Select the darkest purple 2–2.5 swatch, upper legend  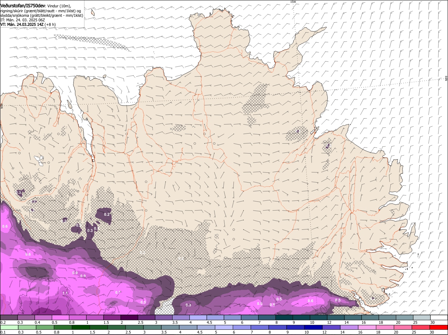pyautogui.click(x=129, y=318)
